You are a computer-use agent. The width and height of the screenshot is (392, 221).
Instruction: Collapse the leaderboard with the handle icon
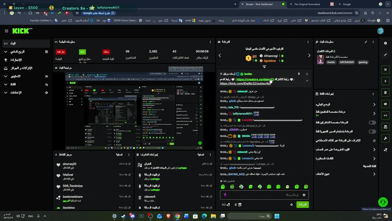click(264, 66)
